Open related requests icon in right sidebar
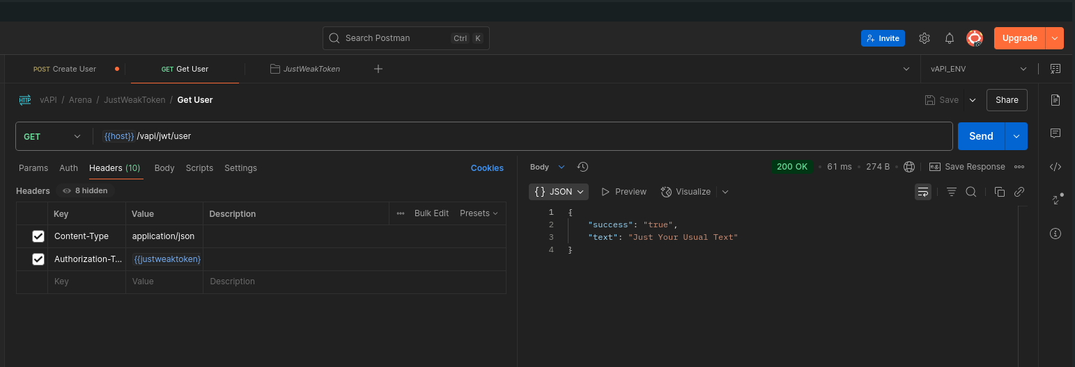This screenshot has width=1075, height=367. pyautogui.click(x=1055, y=199)
